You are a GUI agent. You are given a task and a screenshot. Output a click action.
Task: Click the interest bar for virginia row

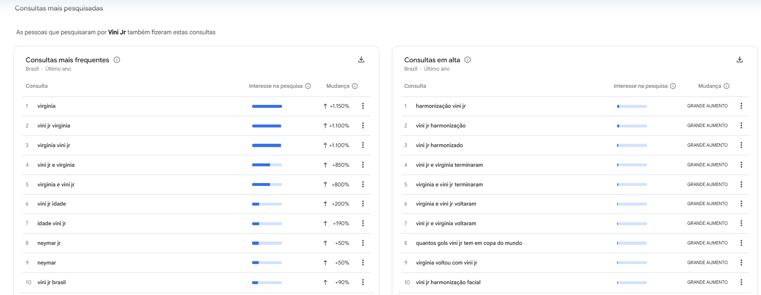[x=267, y=106]
